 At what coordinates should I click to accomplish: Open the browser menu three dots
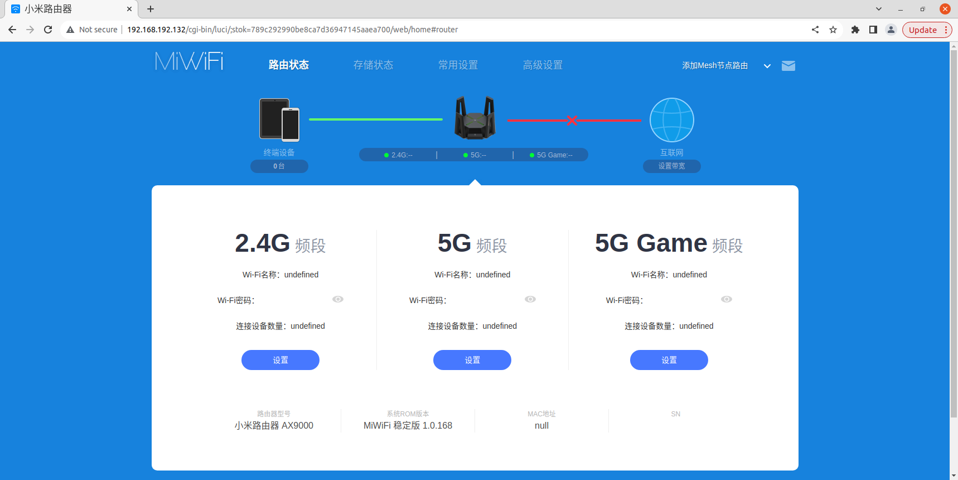click(x=946, y=30)
